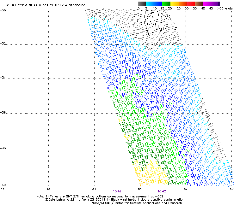234x205 pixels.
Task: Click the black contaminated wind barbs cluster
Action: 154,23
